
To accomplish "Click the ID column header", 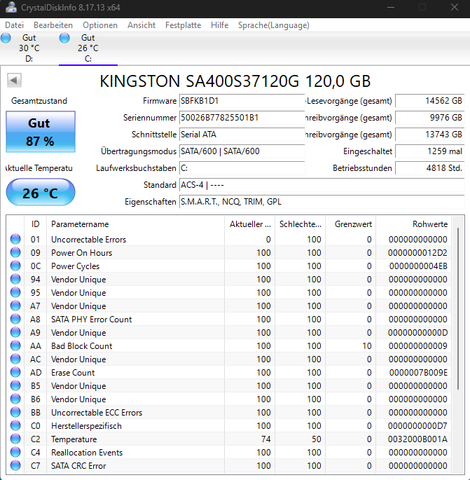I will point(35,224).
